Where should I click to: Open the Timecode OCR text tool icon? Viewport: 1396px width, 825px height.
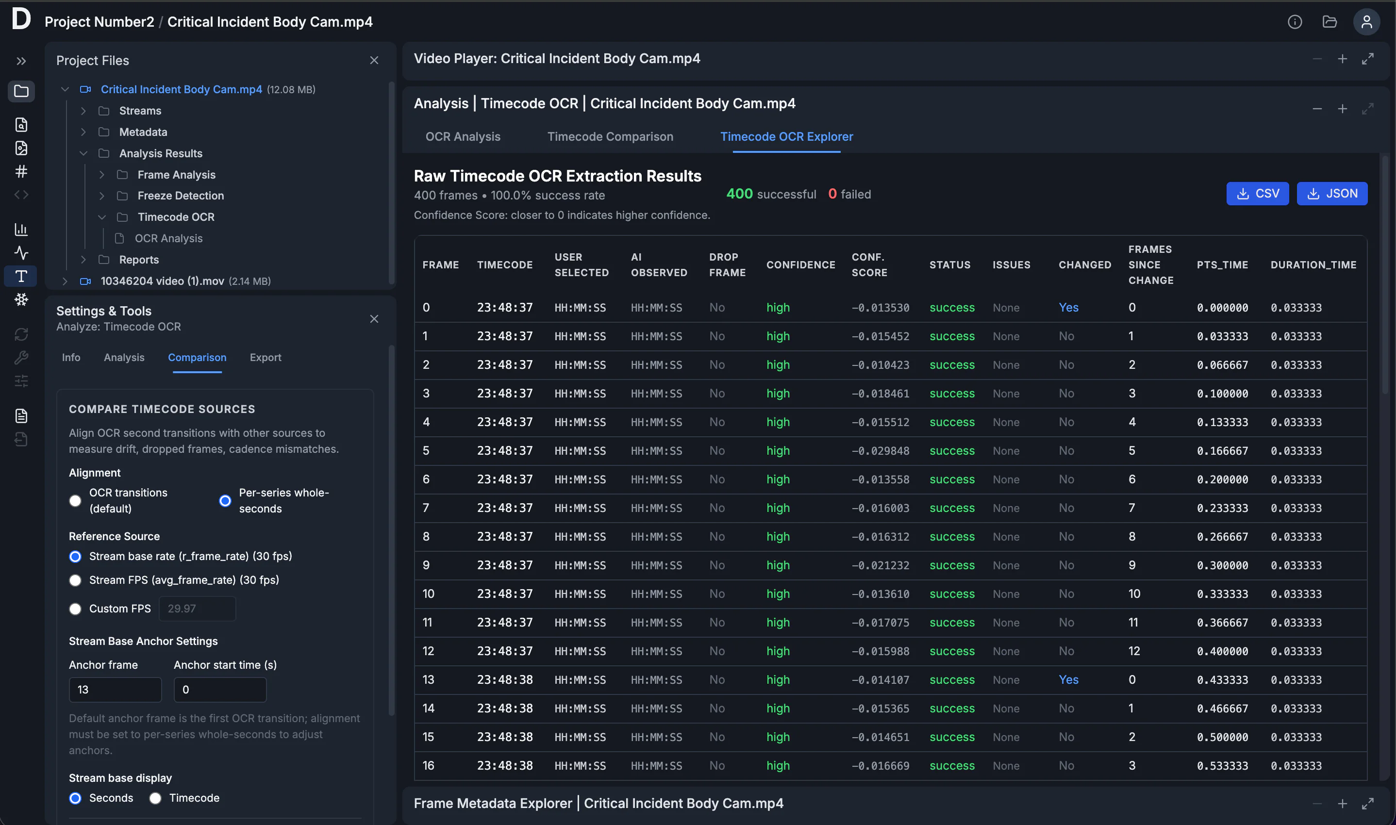pos(21,276)
